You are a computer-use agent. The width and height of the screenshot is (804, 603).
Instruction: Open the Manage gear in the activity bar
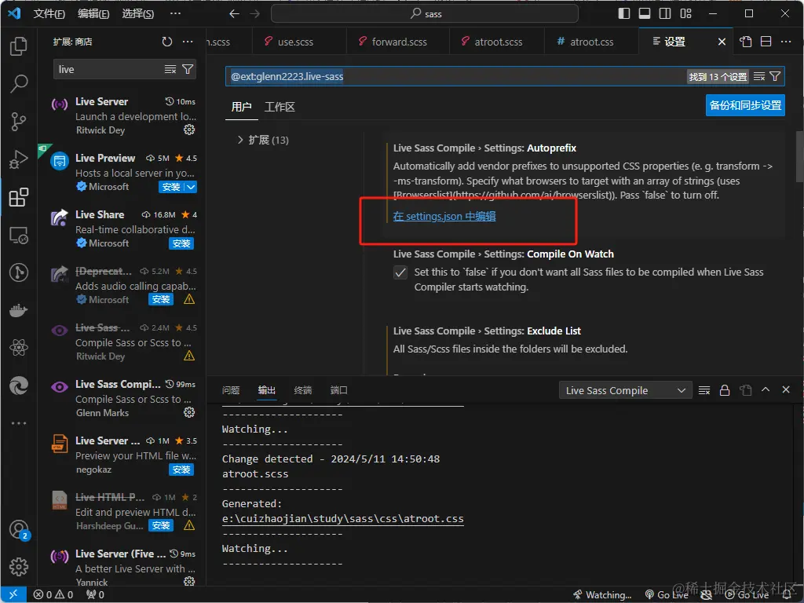[19, 567]
